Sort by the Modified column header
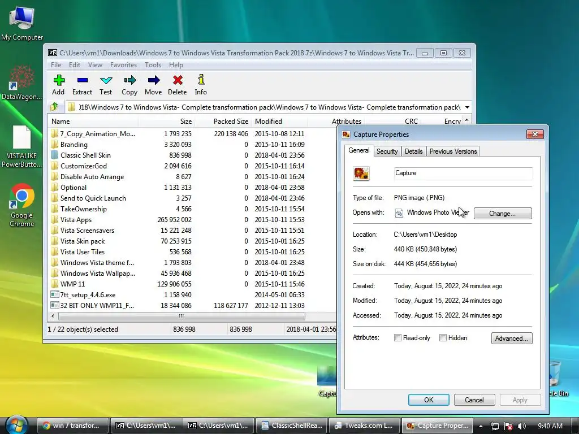Viewport: 579px width, 434px height. click(x=279, y=121)
